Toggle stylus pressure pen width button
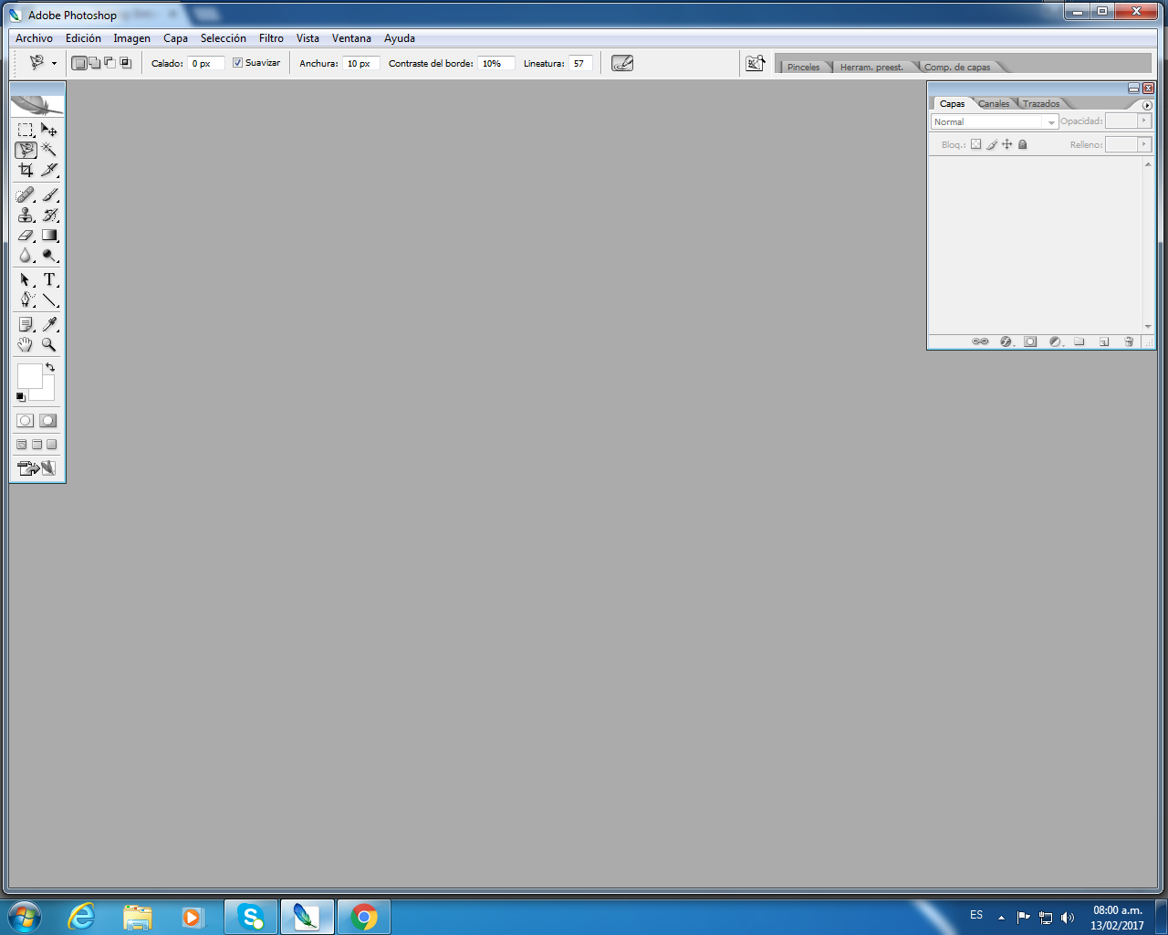This screenshot has width=1168, height=935. click(622, 63)
